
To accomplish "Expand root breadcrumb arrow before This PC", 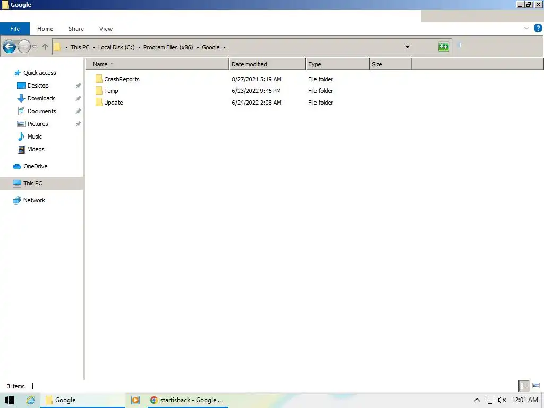I will [66, 47].
